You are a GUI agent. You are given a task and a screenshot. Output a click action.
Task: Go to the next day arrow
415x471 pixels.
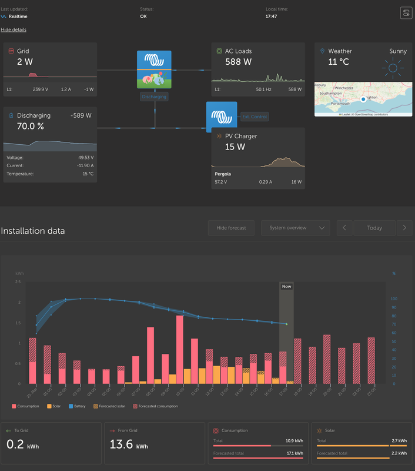pyautogui.click(x=404, y=228)
